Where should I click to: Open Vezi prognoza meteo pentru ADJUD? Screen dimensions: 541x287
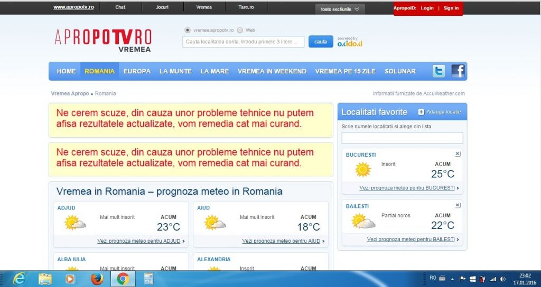pos(139,241)
